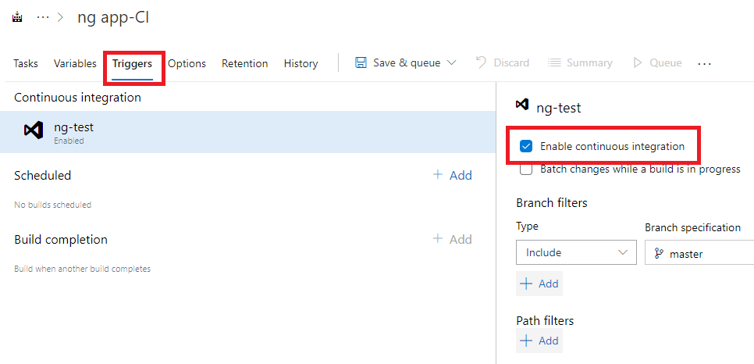754x364 pixels.
Task: Expand the Save & queue dropdown arrow
Action: click(x=451, y=62)
